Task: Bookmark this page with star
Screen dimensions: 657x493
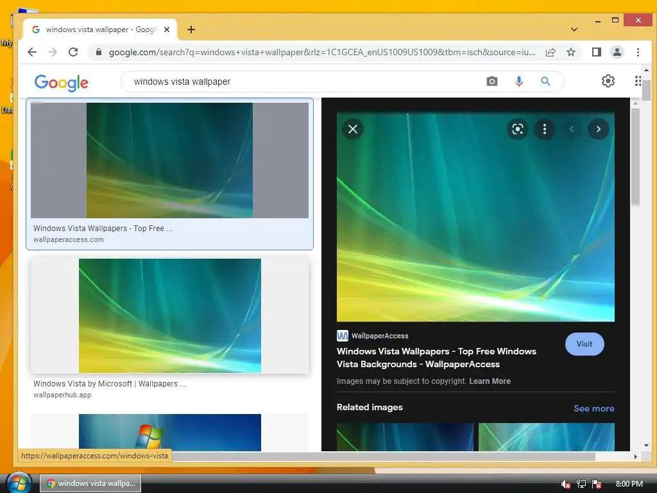Action: coord(570,52)
